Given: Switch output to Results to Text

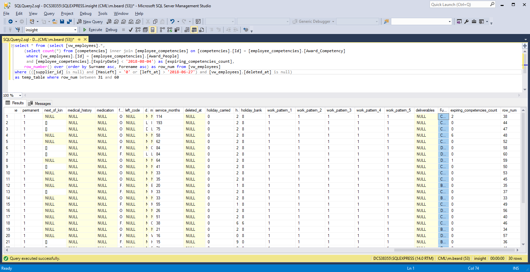Looking at the screenshot, I should click(187, 30).
